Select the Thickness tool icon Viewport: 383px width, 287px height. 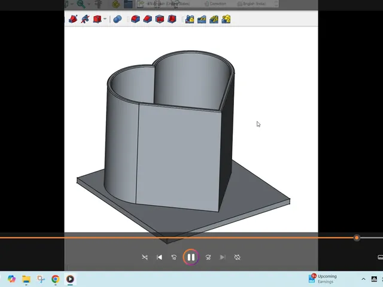pos(172,19)
